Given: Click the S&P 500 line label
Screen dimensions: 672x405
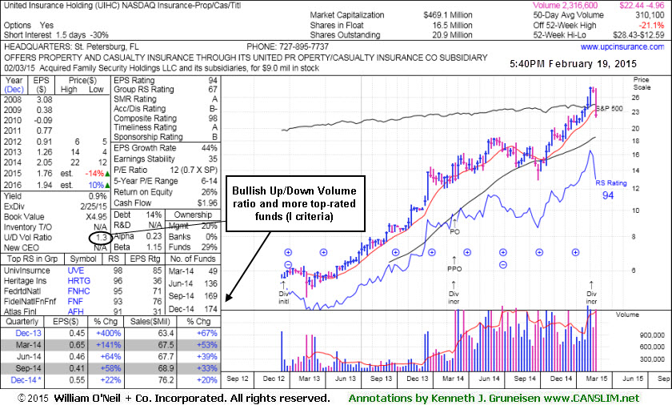Looking at the screenshot, I should (609, 108).
